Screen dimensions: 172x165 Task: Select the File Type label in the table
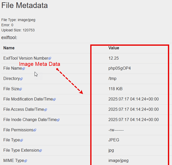[x=12, y=140]
